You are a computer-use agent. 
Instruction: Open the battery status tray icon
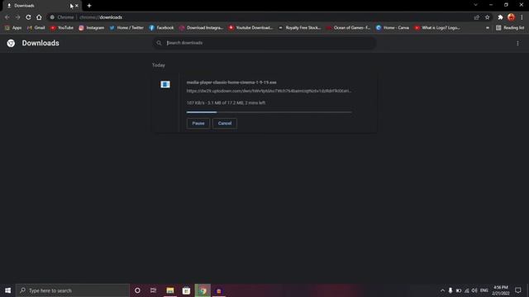tap(459, 290)
